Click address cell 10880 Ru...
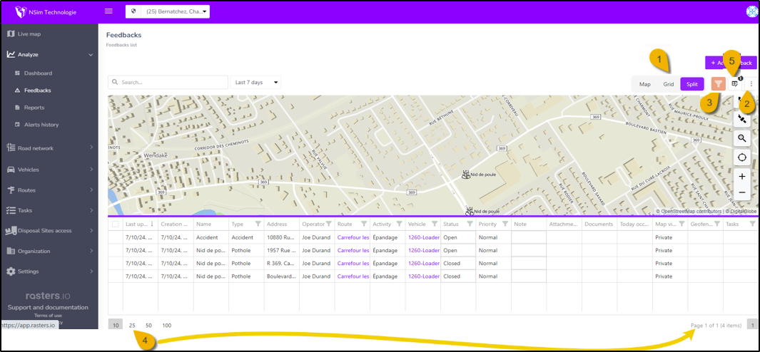The image size is (760, 352). point(282,237)
